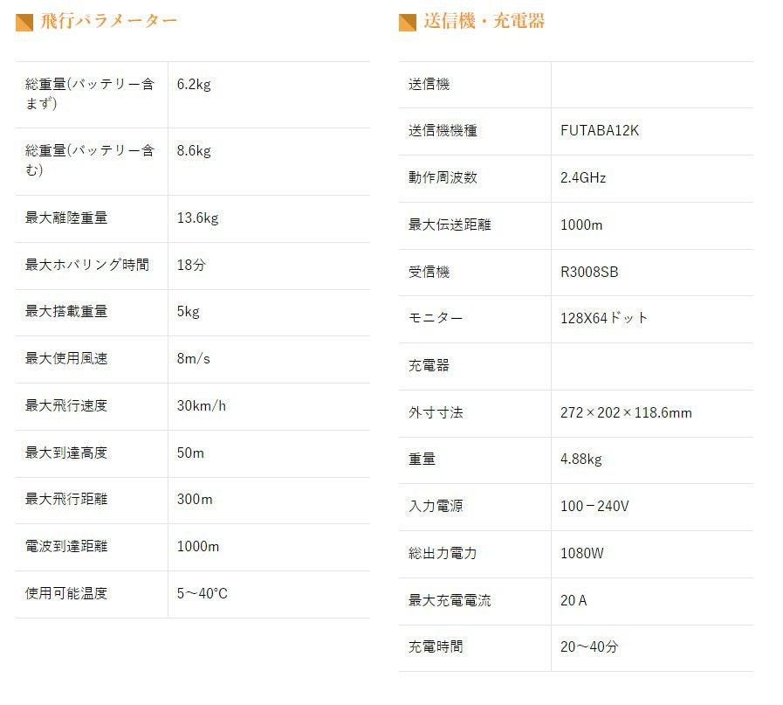Select the 272×202×118.6mm dimensions value

(626, 412)
